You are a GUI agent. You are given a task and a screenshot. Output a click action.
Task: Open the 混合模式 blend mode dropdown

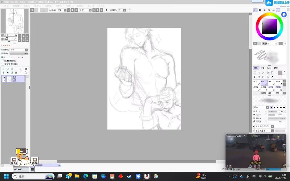[27, 50]
